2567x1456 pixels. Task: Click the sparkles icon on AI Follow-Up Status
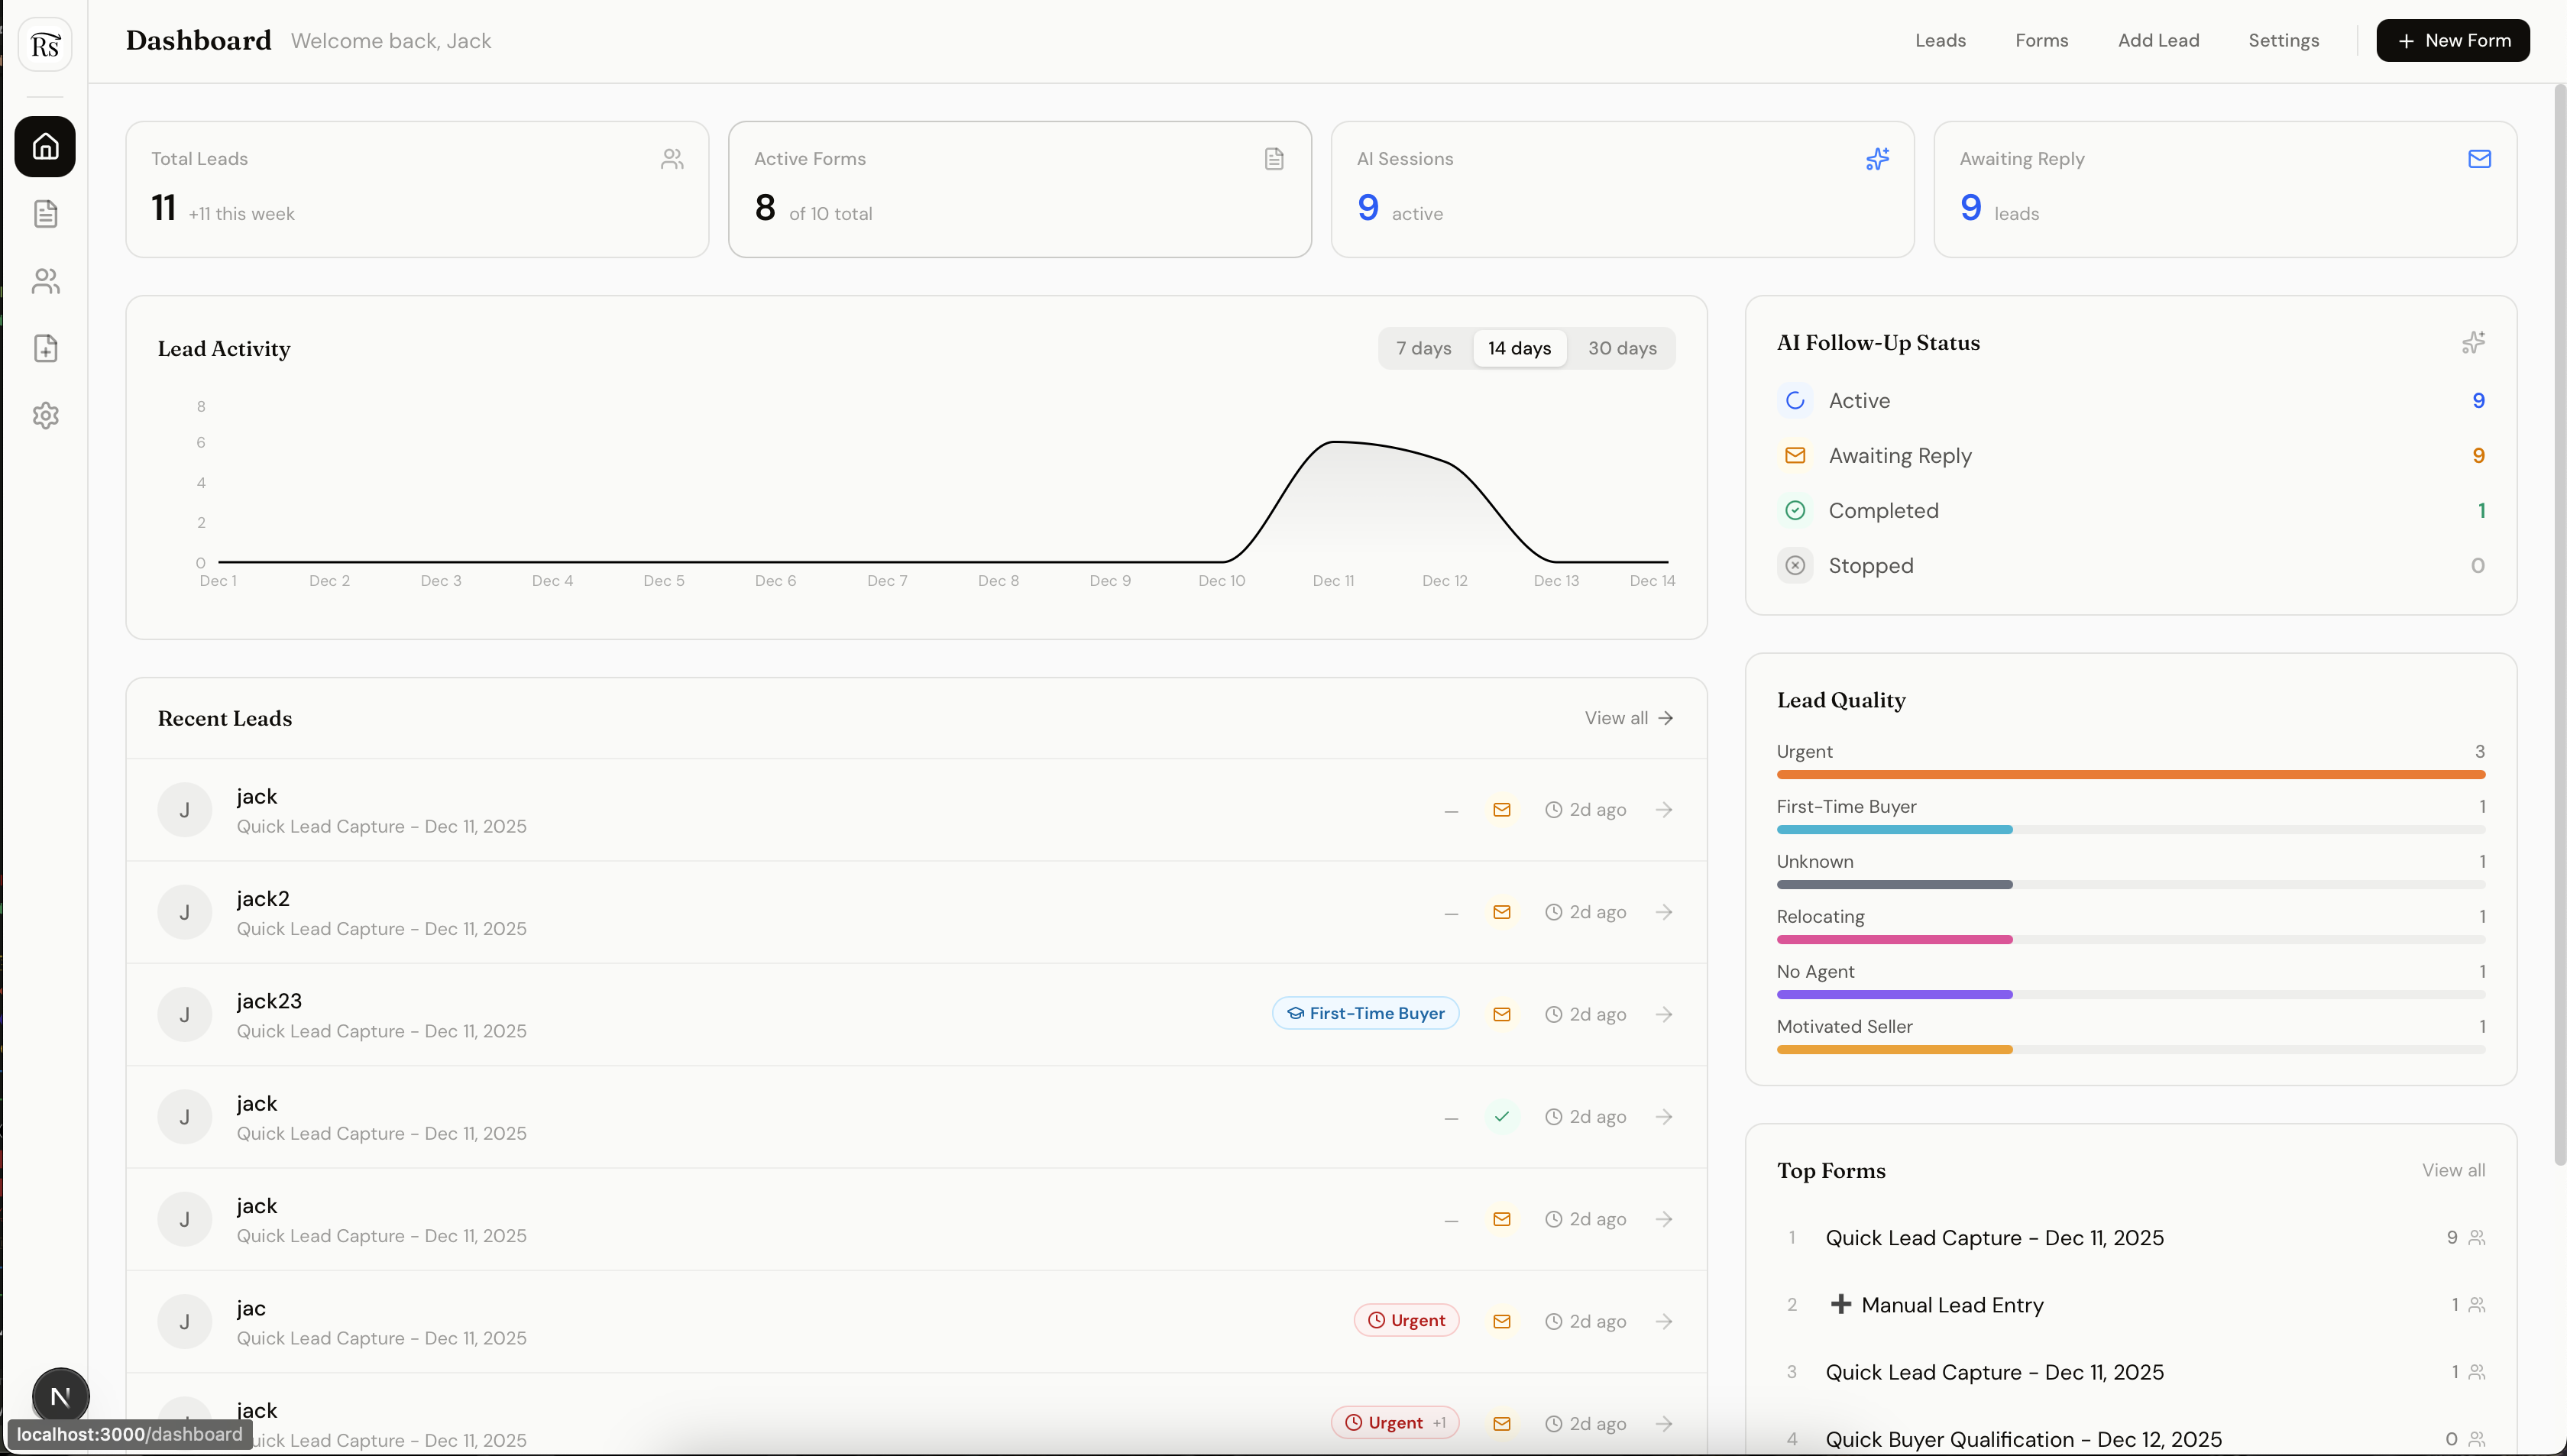coord(2474,342)
